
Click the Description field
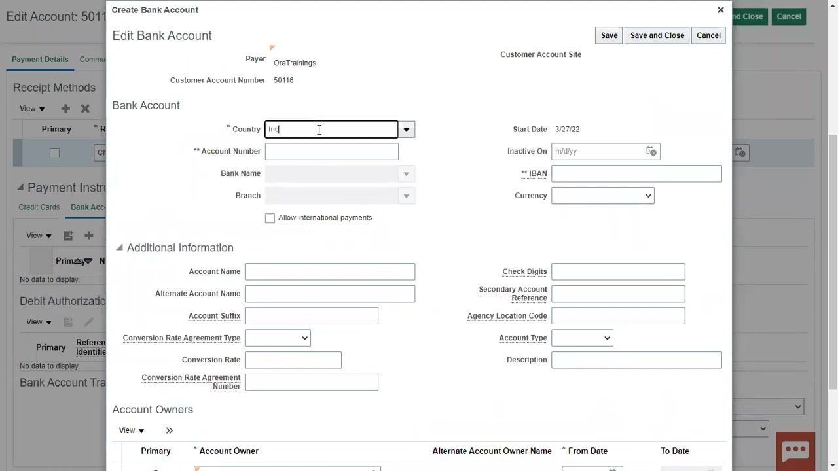636,360
